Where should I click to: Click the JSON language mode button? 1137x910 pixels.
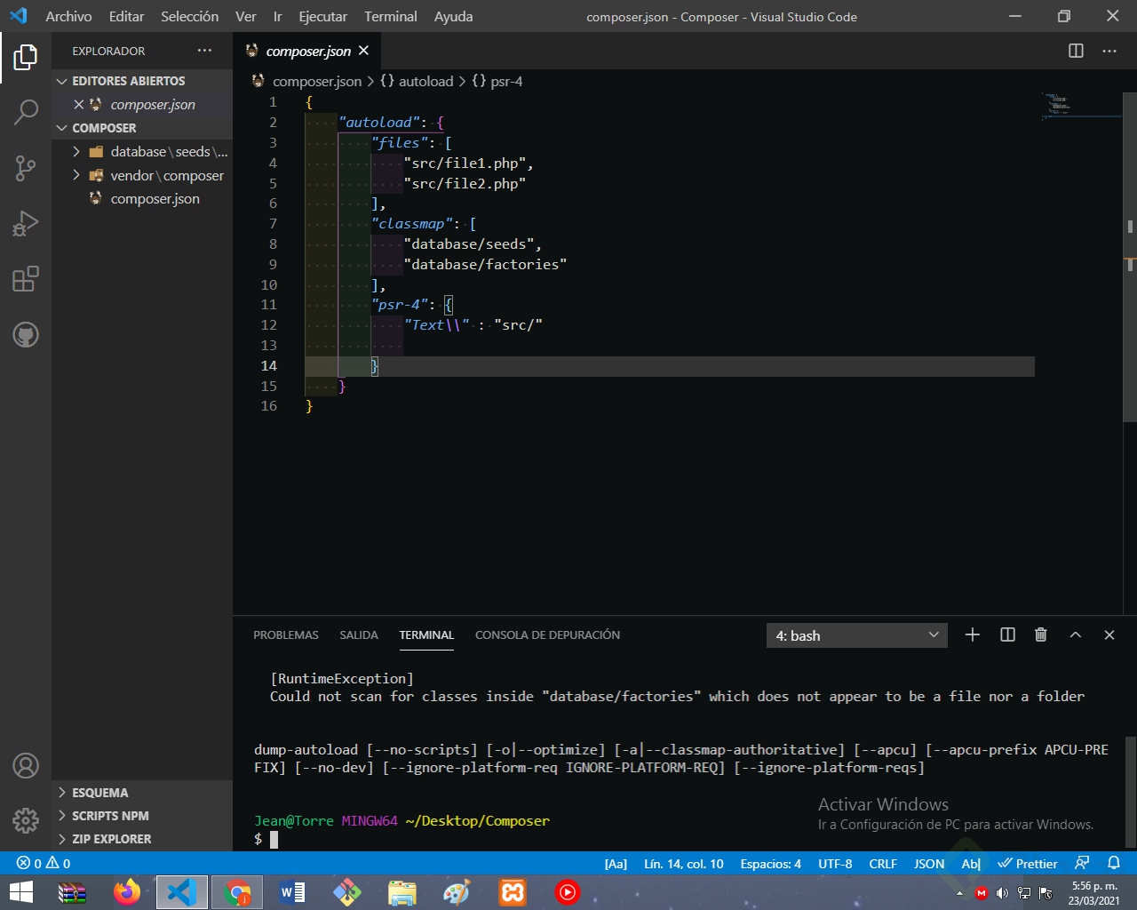pos(929,864)
